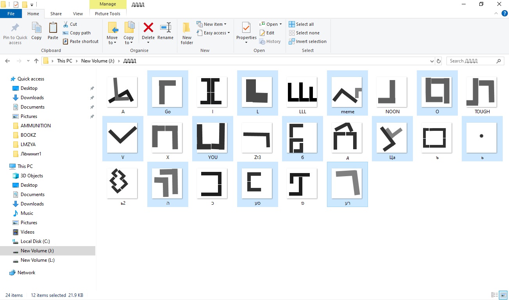Switch to large thumbnails view toggle
Screen dimensions: 509x300
(503, 295)
